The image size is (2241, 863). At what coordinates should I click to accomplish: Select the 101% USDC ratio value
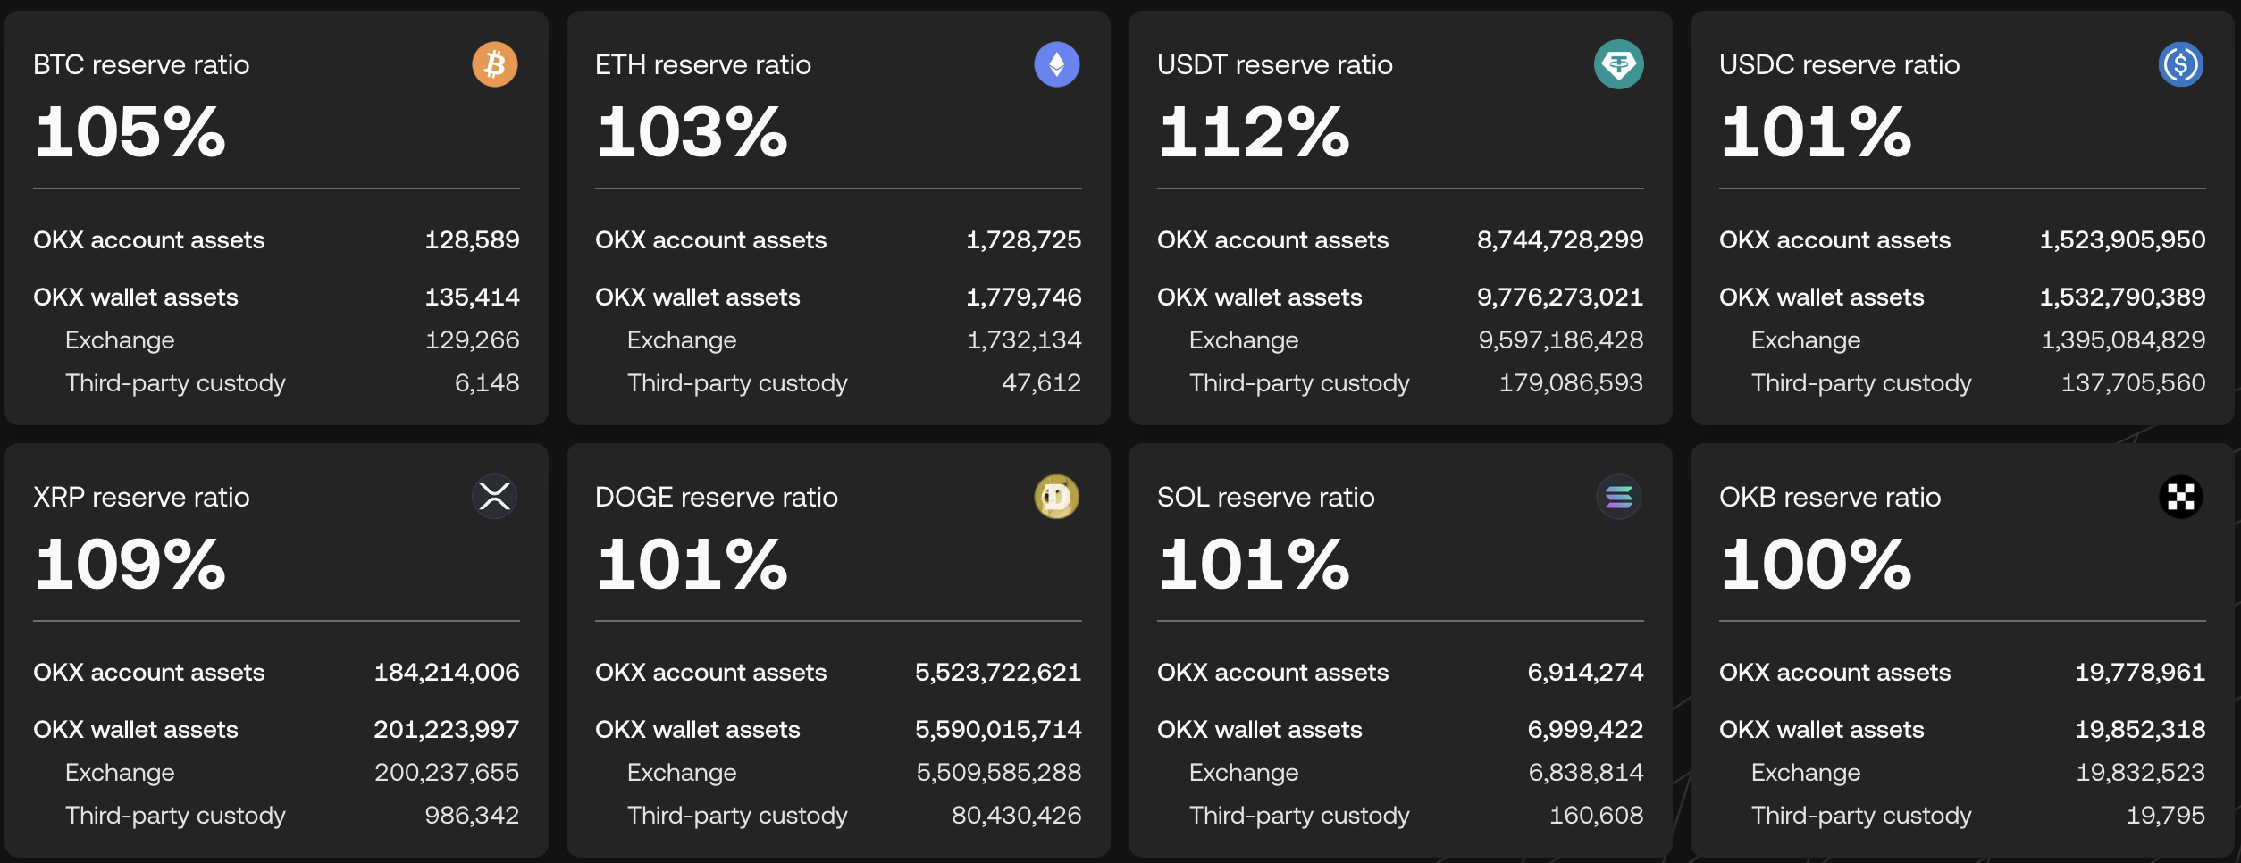pyautogui.click(x=1816, y=132)
